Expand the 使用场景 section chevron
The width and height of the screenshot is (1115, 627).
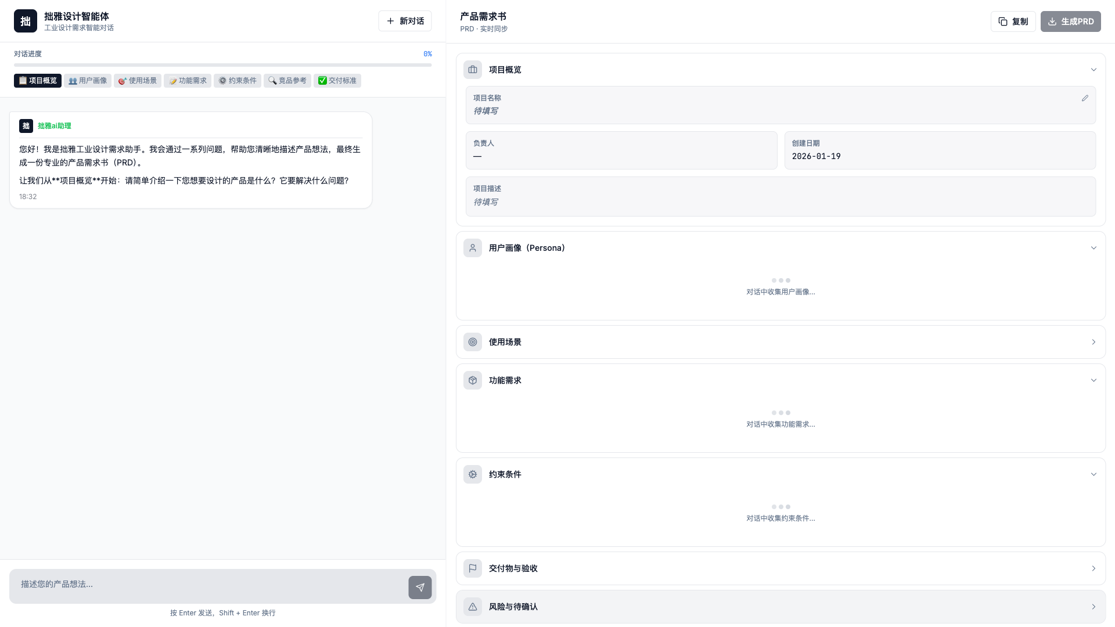[x=1094, y=342]
